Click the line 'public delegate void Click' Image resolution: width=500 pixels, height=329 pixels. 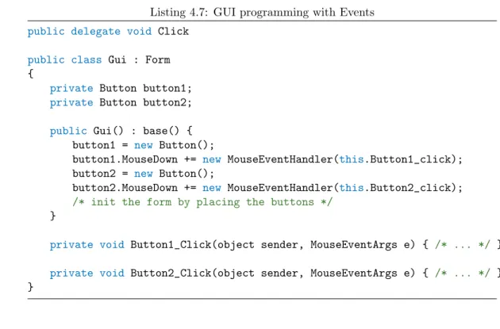coord(108,32)
